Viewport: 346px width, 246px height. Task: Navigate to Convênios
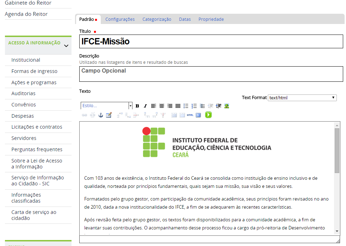click(x=23, y=105)
